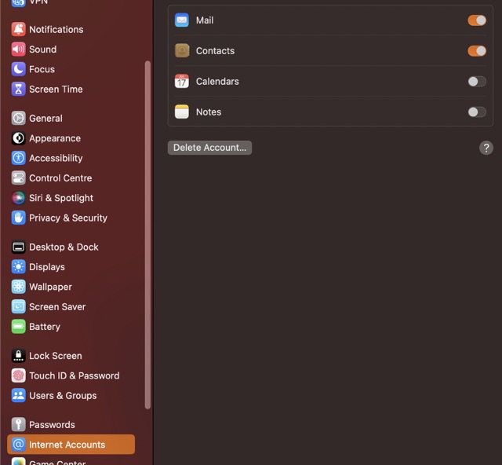Open Passwords sidebar label
Image resolution: width=502 pixels, height=465 pixels.
(52, 425)
